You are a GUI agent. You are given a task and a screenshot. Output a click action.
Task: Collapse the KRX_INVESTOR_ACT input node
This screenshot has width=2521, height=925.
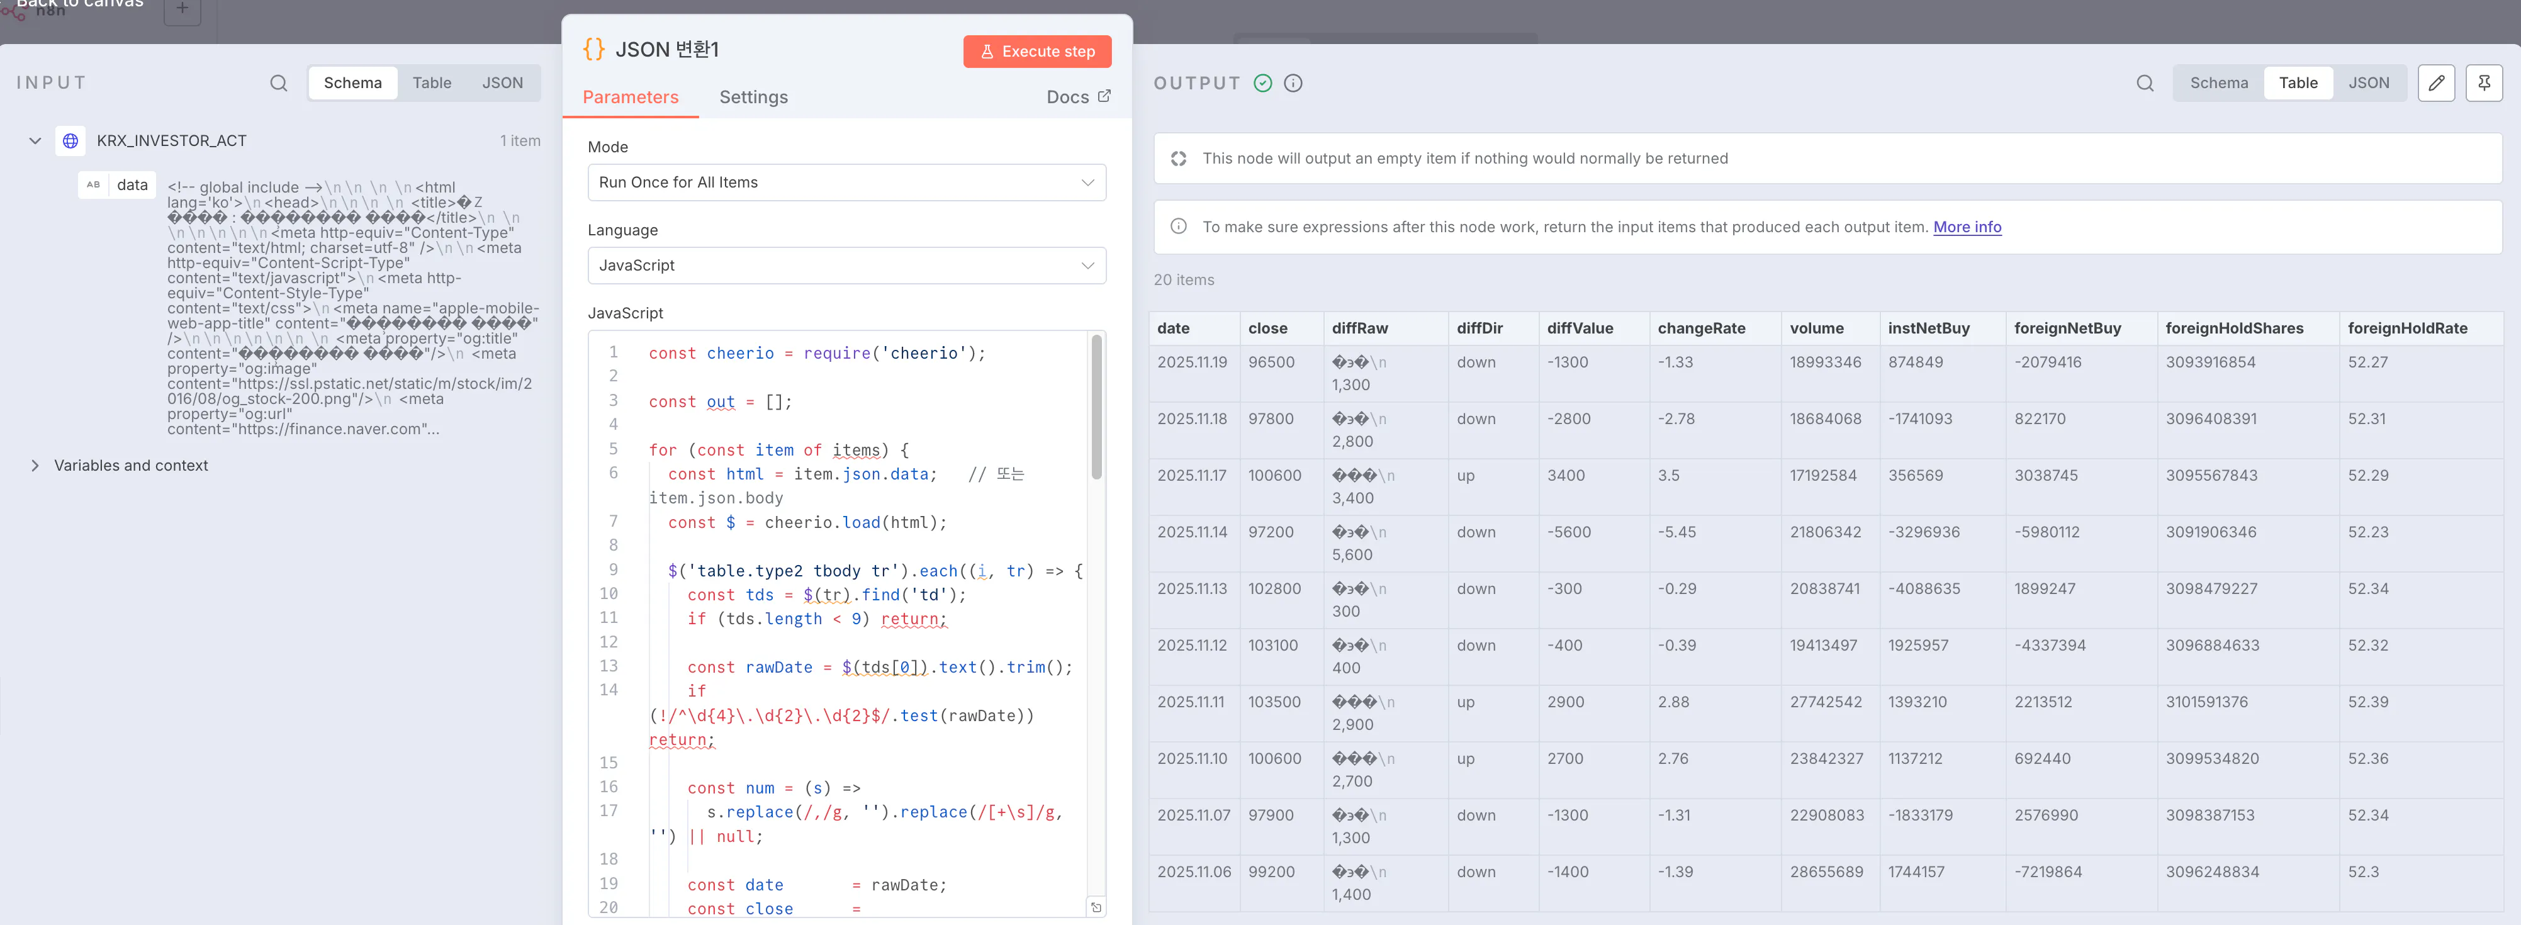coord(35,141)
